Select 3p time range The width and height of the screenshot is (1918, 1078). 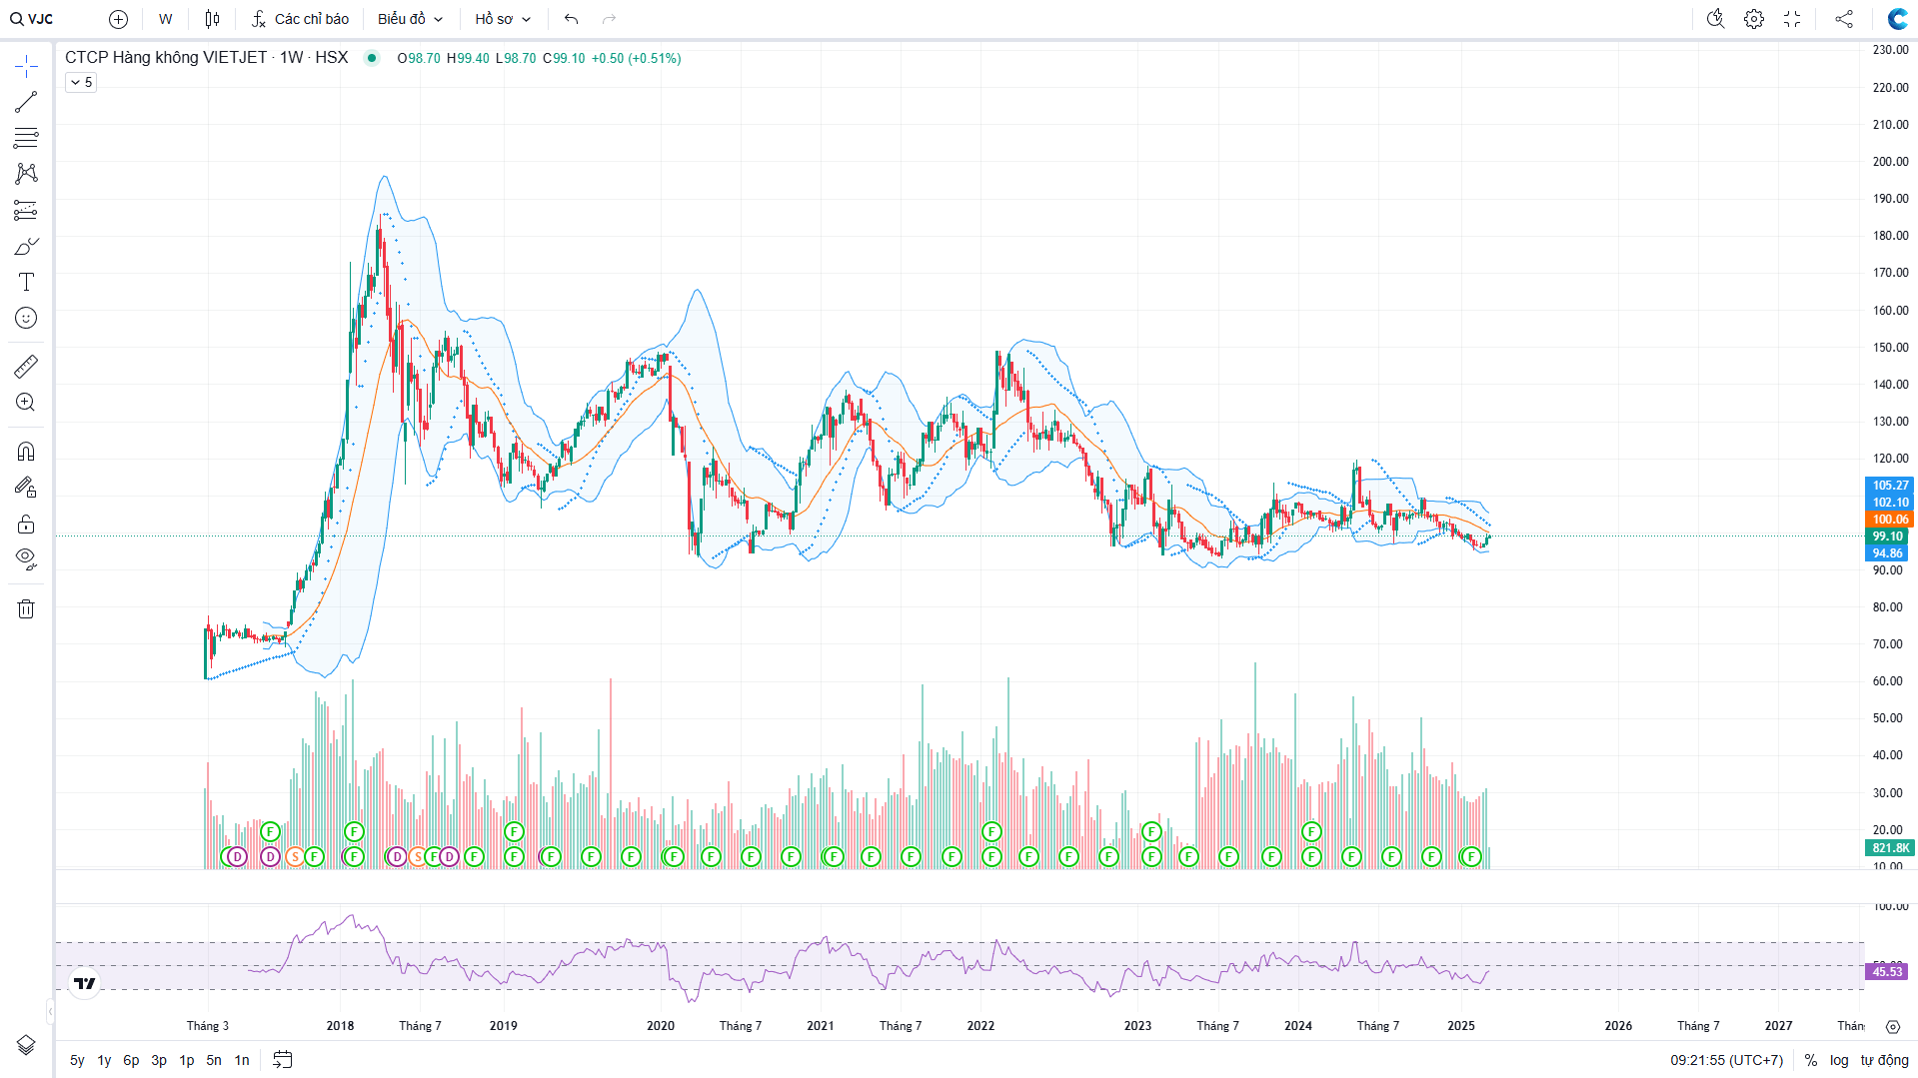159,1060
